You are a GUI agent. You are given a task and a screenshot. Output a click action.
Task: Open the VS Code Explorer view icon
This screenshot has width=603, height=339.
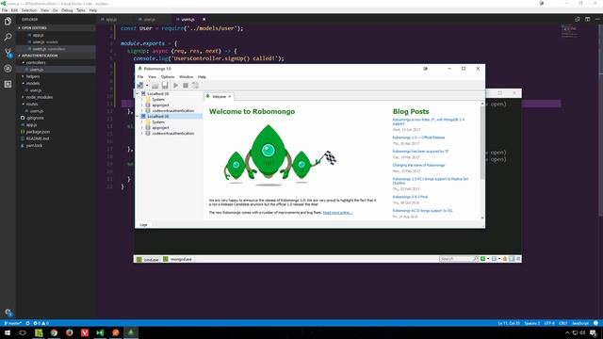8,21
